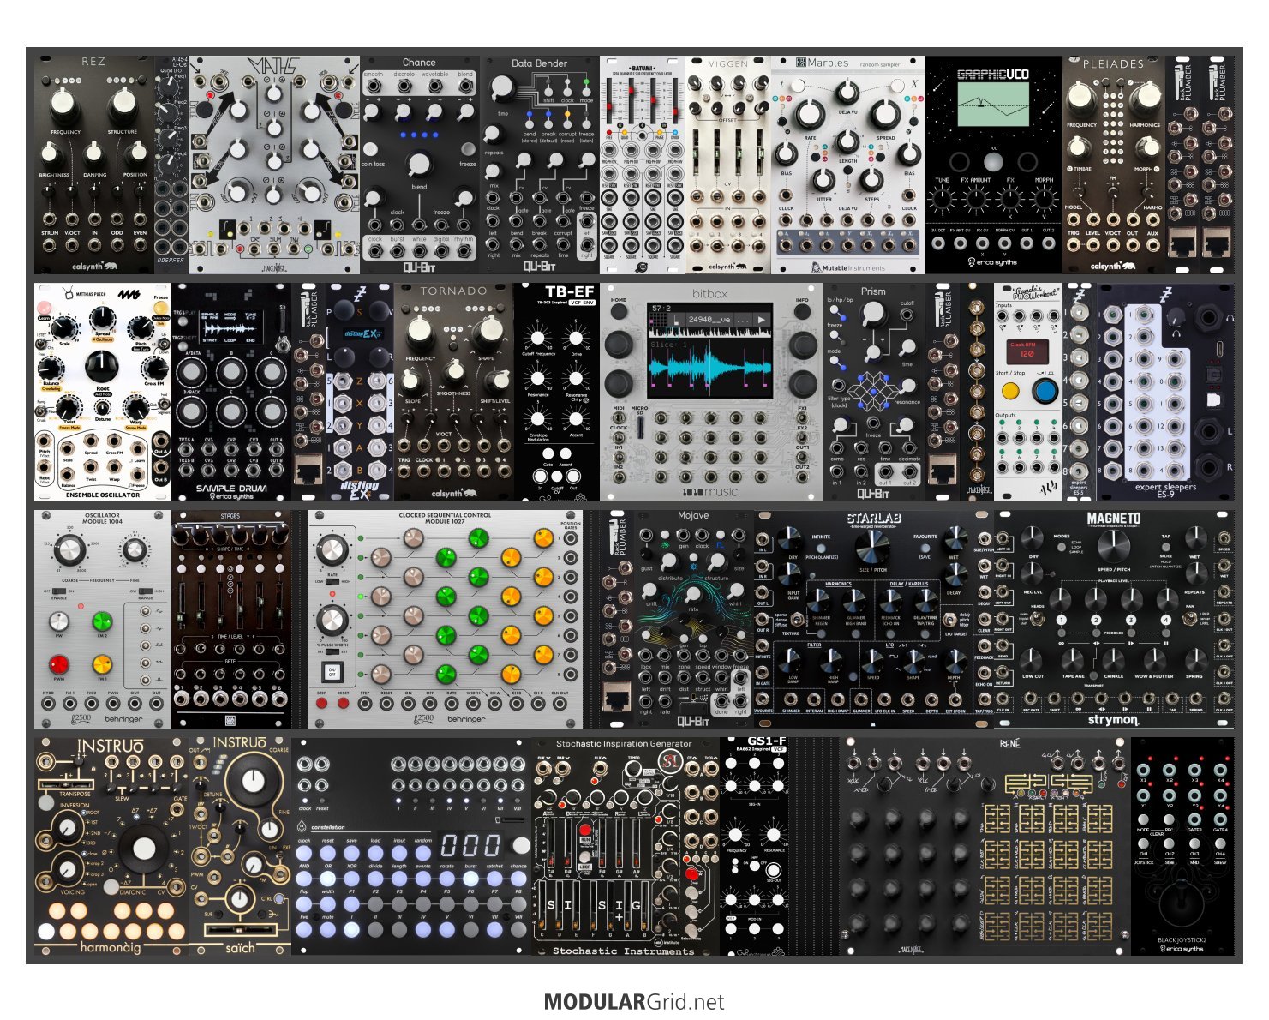Click the 1010 music logo on bitbox
Image resolution: width=1269 pixels, height=1020 pixels.
click(709, 492)
